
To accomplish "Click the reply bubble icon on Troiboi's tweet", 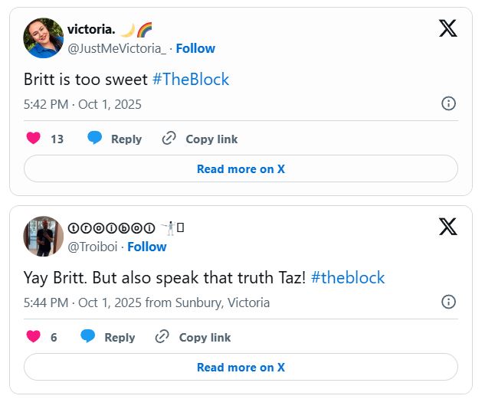I will (x=88, y=337).
